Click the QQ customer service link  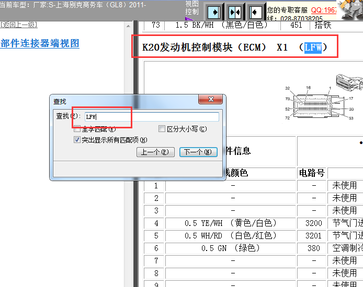coord(324,10)
